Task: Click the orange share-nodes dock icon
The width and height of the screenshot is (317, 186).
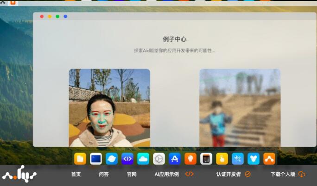Action: point(269,159)
